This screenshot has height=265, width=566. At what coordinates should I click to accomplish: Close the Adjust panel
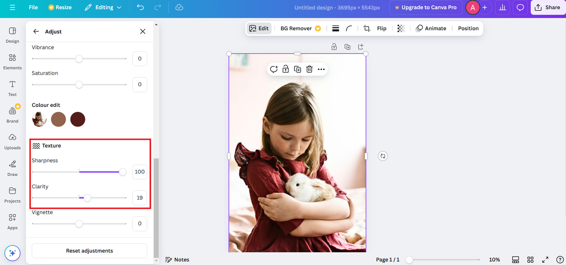click(x=142, y=31)
